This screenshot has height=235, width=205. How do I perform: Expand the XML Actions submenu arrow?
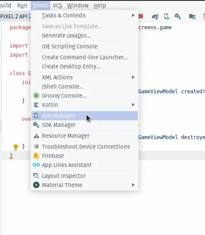pos(133,77)
